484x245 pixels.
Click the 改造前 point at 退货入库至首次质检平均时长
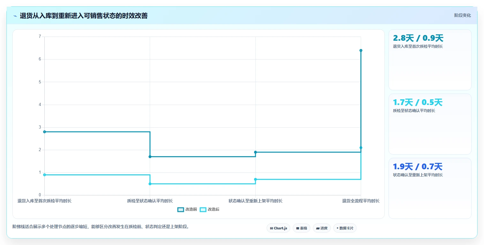pyautogui.click(x=44, y=132)
